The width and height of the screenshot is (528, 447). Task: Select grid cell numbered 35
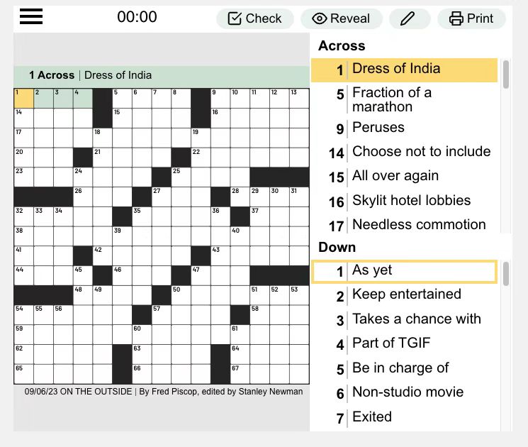(142, 216)
